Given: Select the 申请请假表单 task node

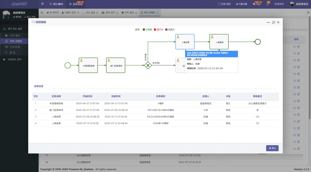Looking at the screenshot, I should pos(86,65).
